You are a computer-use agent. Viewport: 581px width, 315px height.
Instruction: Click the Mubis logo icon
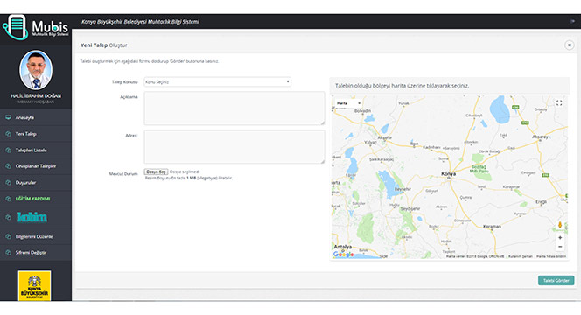(15, 27)
